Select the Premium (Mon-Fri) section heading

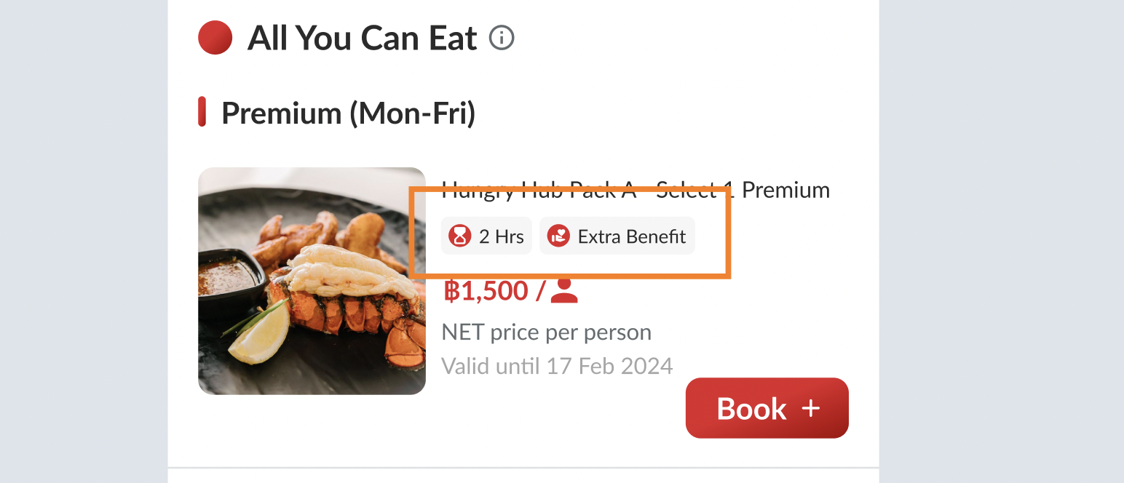point(348,113)
